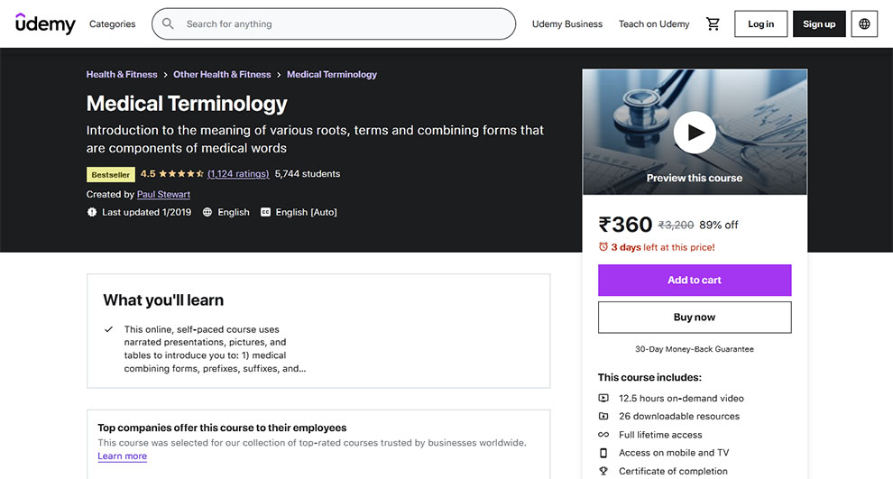Click the 89% off label
This screenshot has width=893, height=479.
click(719, 225)
